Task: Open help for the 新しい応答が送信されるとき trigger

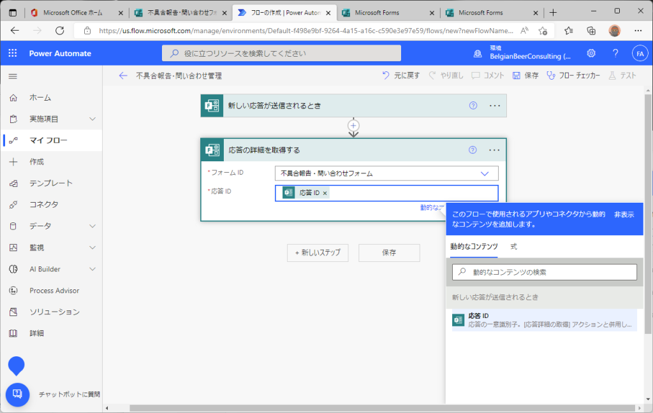Action: 473,105
